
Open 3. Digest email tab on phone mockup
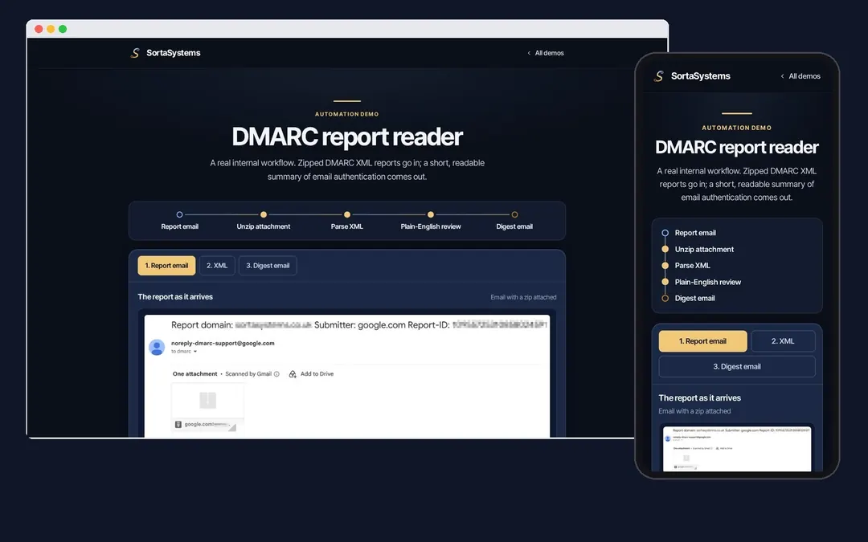737,367
